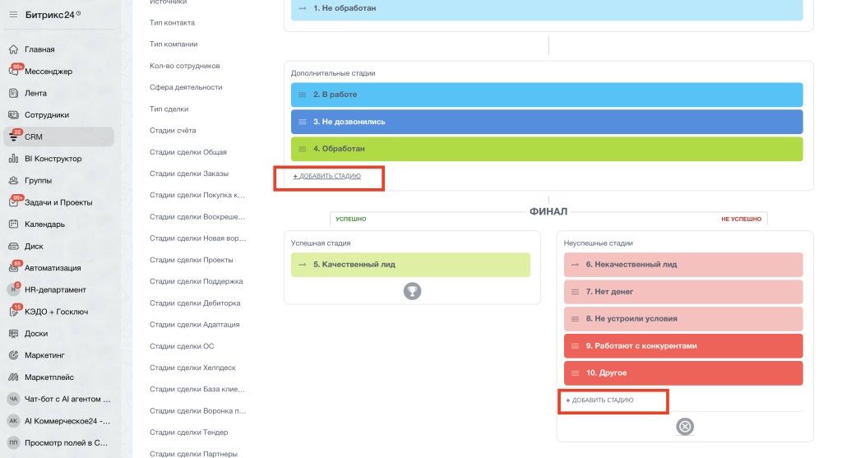The image size is (842, 458).
Task: Select the 3. Не дозвонились stage bar
Action: pyautogui.click(x=547, y=122)
